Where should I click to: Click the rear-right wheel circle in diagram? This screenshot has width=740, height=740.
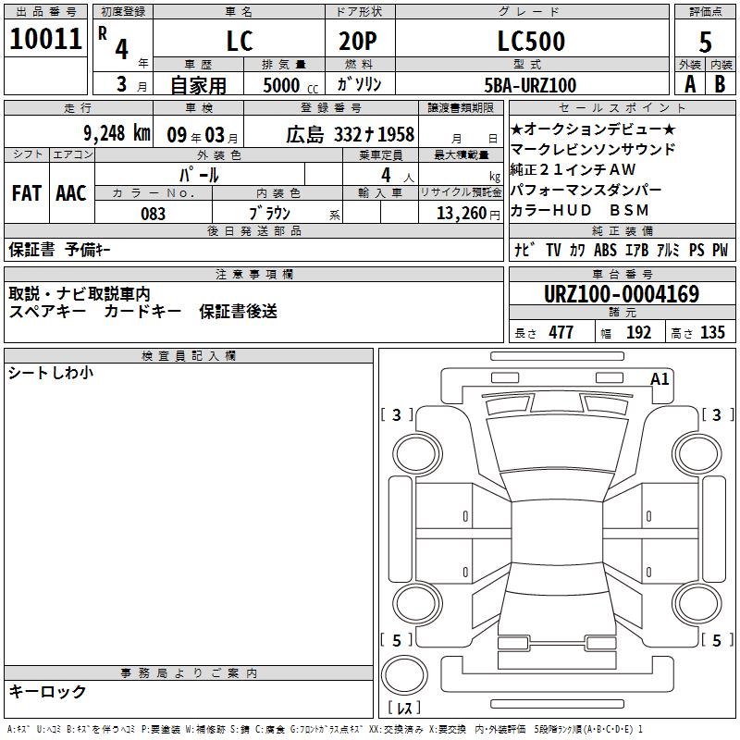pos(697,603)
